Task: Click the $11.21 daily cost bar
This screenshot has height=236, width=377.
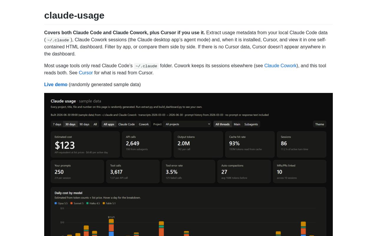Action: click(111, 227)
